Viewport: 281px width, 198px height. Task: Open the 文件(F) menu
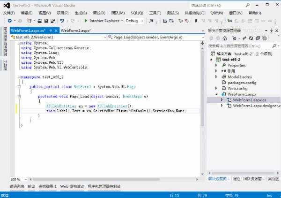pos(9,13)
